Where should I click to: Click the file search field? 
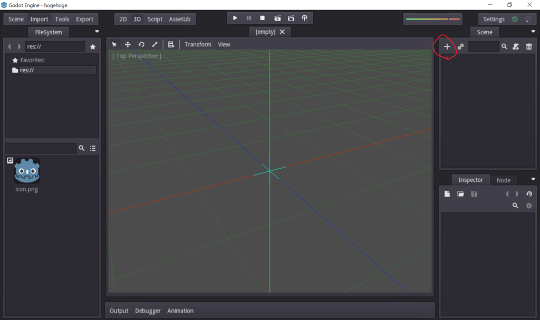tap(41, 148)
